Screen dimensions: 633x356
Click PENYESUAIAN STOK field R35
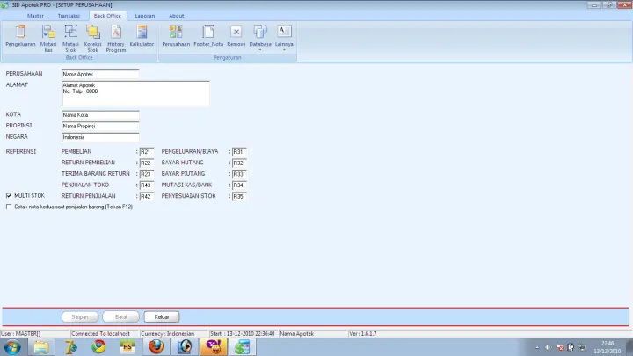[x=239, y=196]
